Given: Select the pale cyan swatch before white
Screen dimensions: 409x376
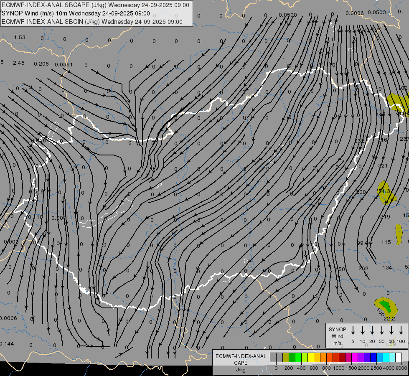Looking at the screenshot, I should coord(392,358).
